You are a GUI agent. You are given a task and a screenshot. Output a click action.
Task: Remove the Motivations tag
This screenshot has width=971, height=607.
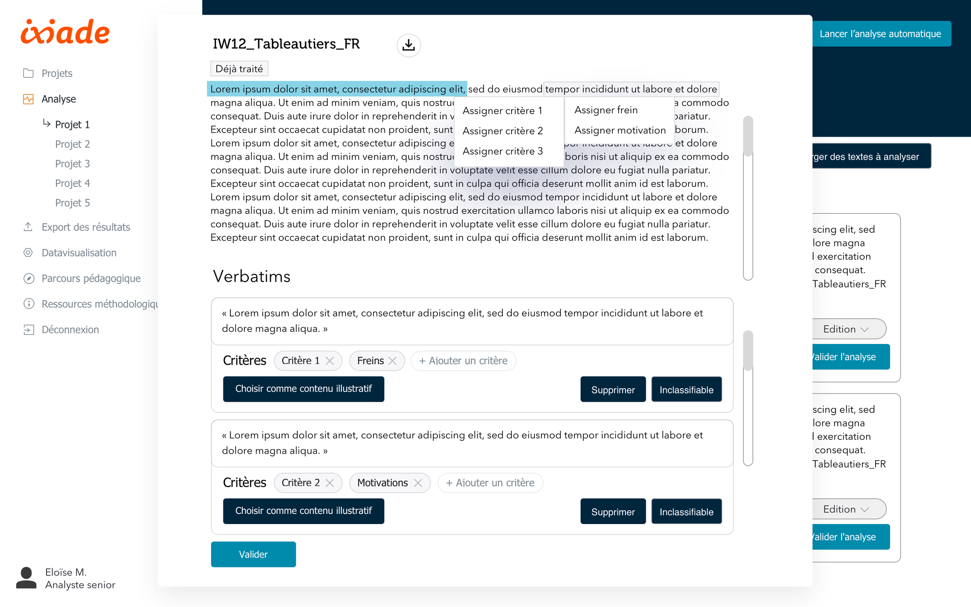click(418, 483)
